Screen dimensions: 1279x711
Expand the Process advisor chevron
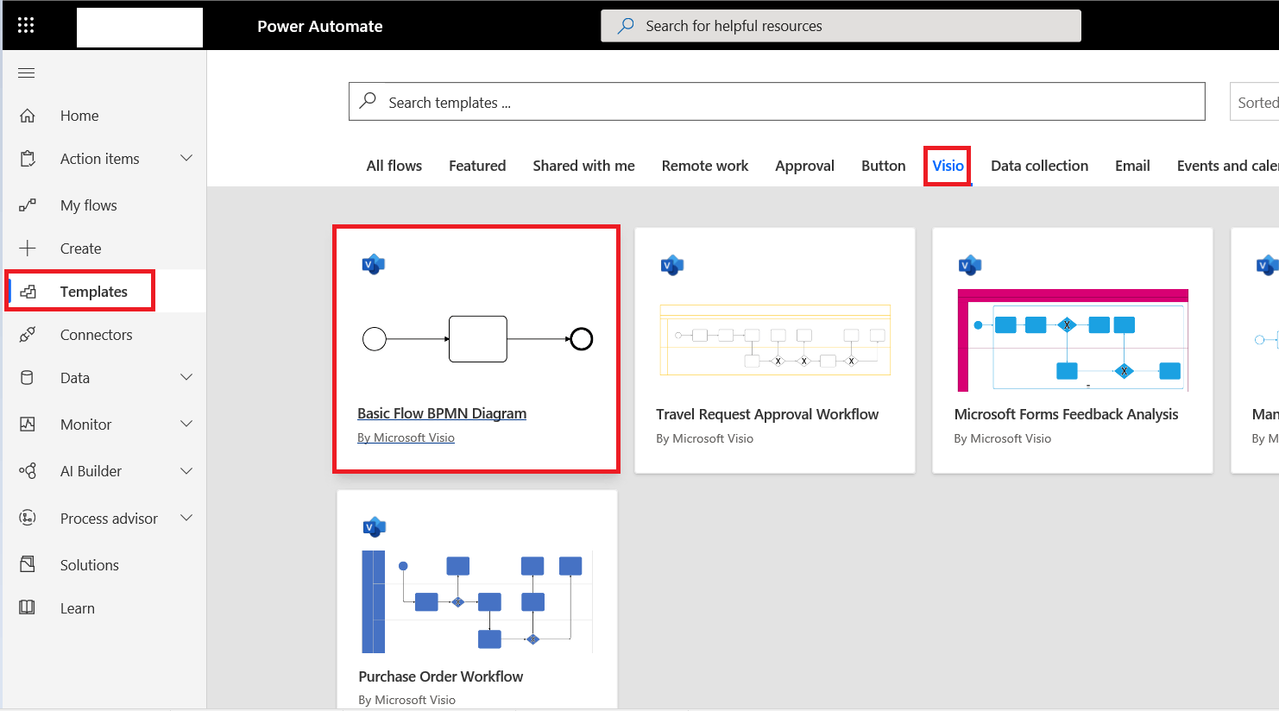tap(186, 518)
